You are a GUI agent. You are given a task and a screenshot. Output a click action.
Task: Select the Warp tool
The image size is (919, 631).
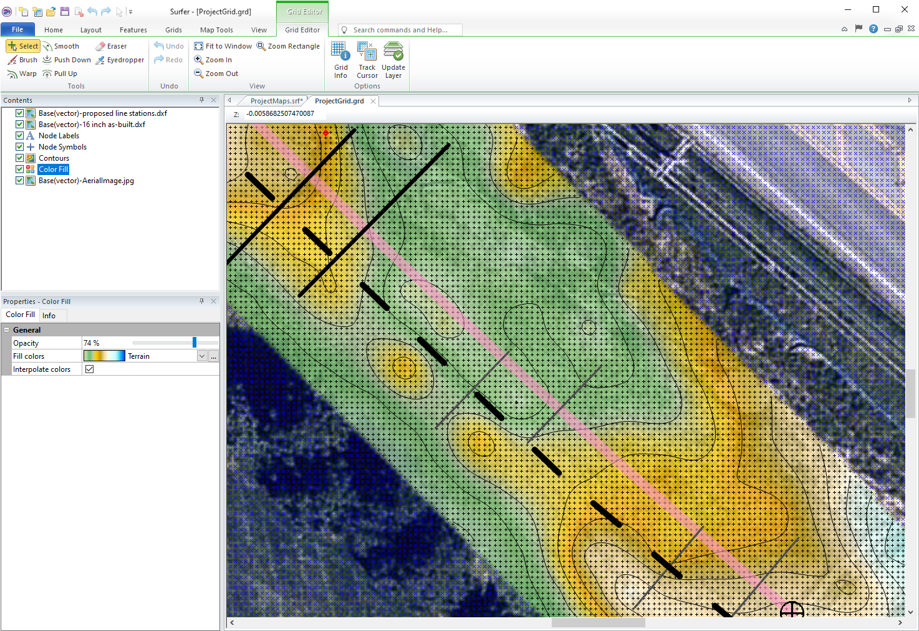(x=22, y=73)
